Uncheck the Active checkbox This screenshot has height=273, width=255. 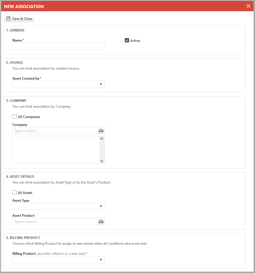(127, 40)
